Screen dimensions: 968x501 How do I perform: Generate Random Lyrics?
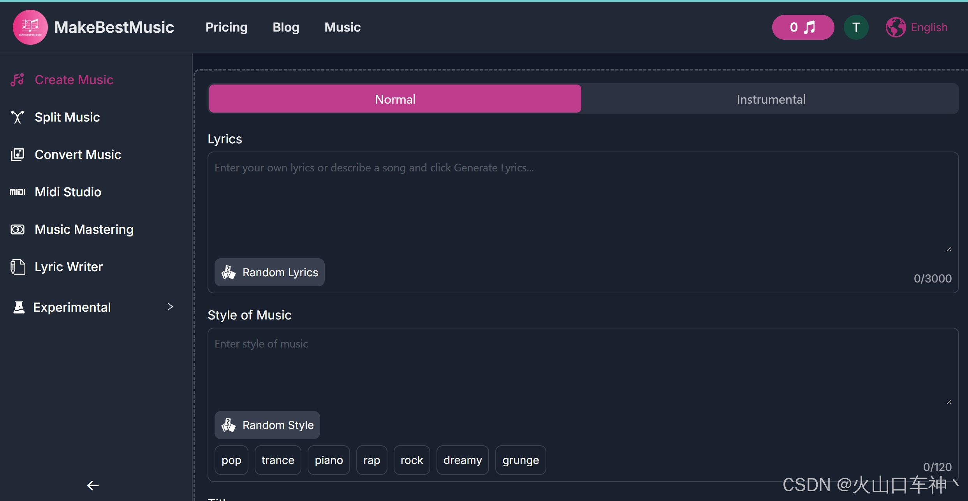(269, 272)
